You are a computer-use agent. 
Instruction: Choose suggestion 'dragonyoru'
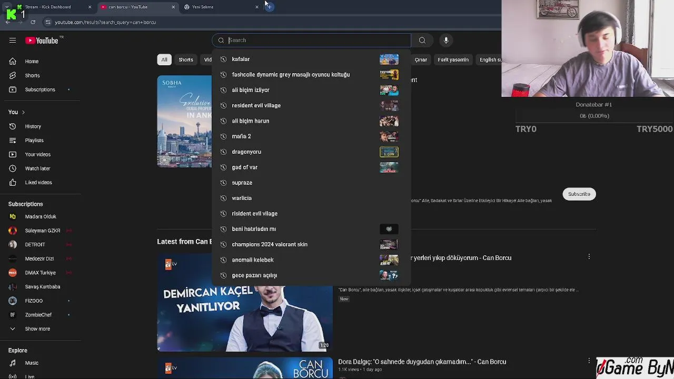[x=311, y=152]
